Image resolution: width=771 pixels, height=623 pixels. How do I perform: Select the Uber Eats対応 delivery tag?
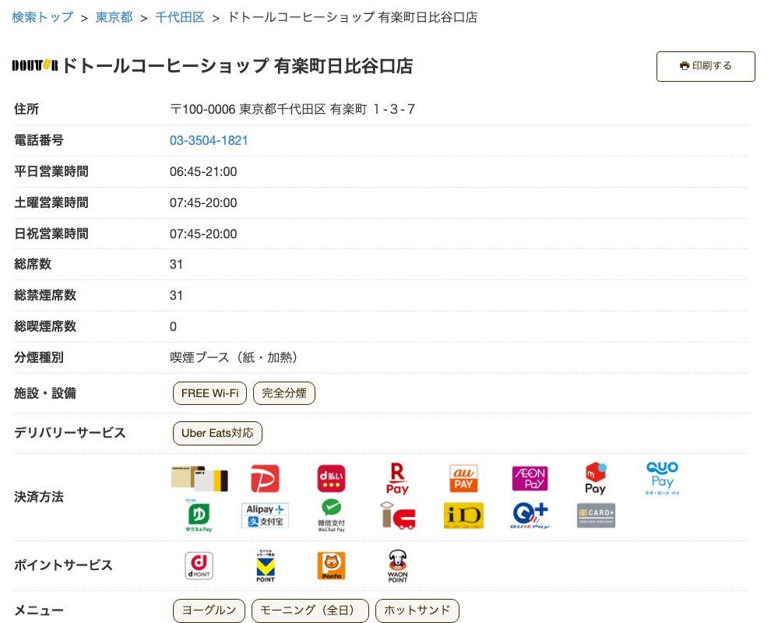[217, 433]
